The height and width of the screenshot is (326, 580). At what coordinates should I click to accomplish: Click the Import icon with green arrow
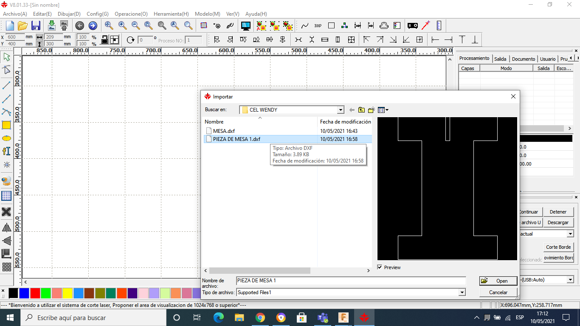click(x=51, y=25)
